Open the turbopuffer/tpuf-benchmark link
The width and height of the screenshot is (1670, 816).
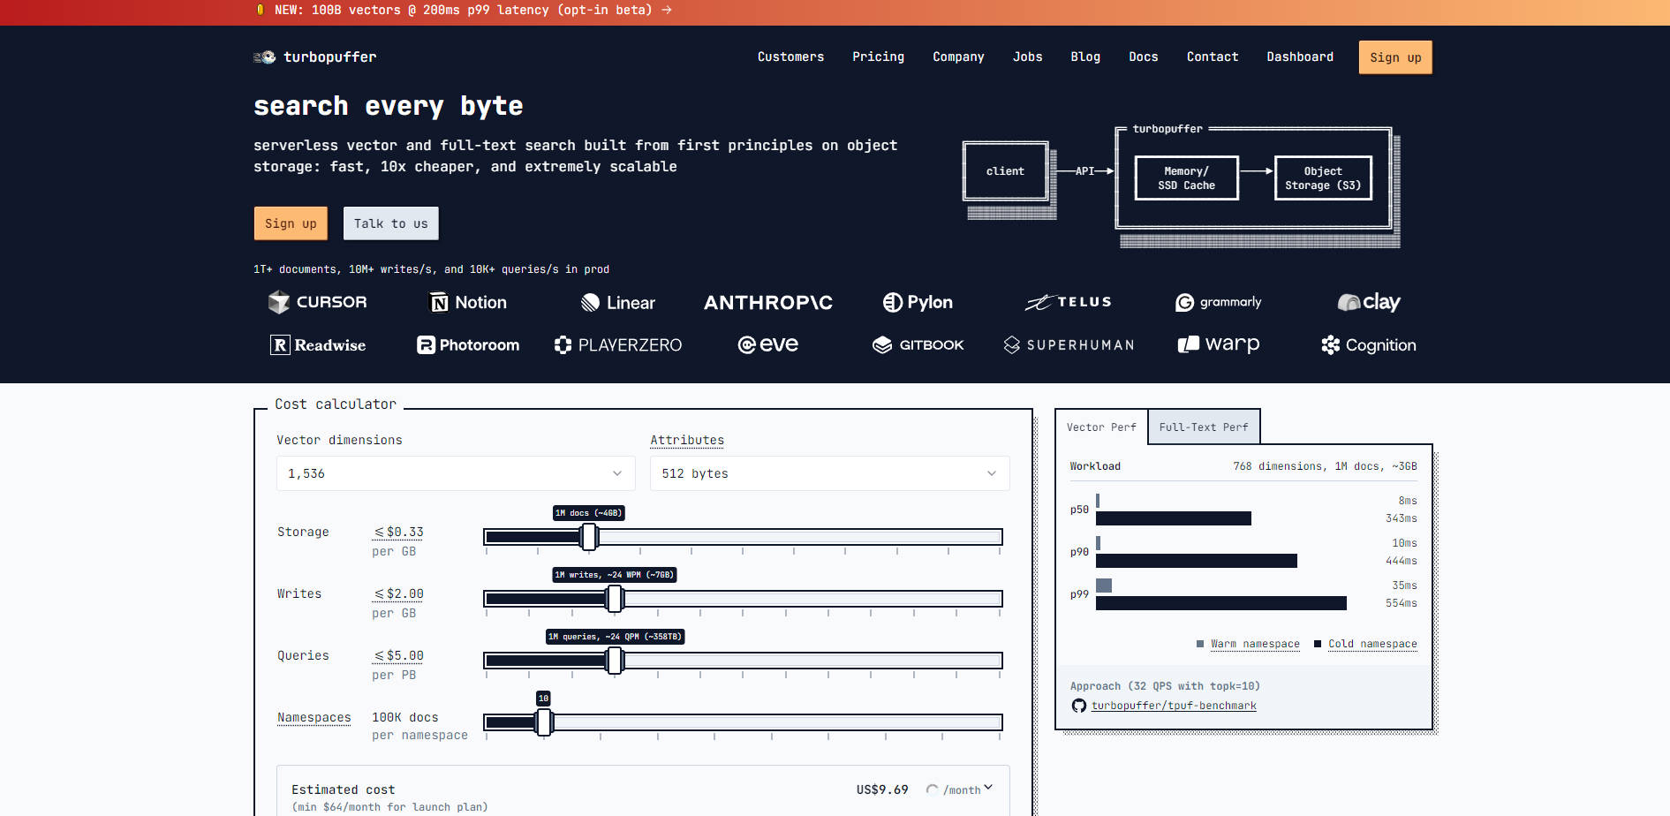tap(1173, 706)
